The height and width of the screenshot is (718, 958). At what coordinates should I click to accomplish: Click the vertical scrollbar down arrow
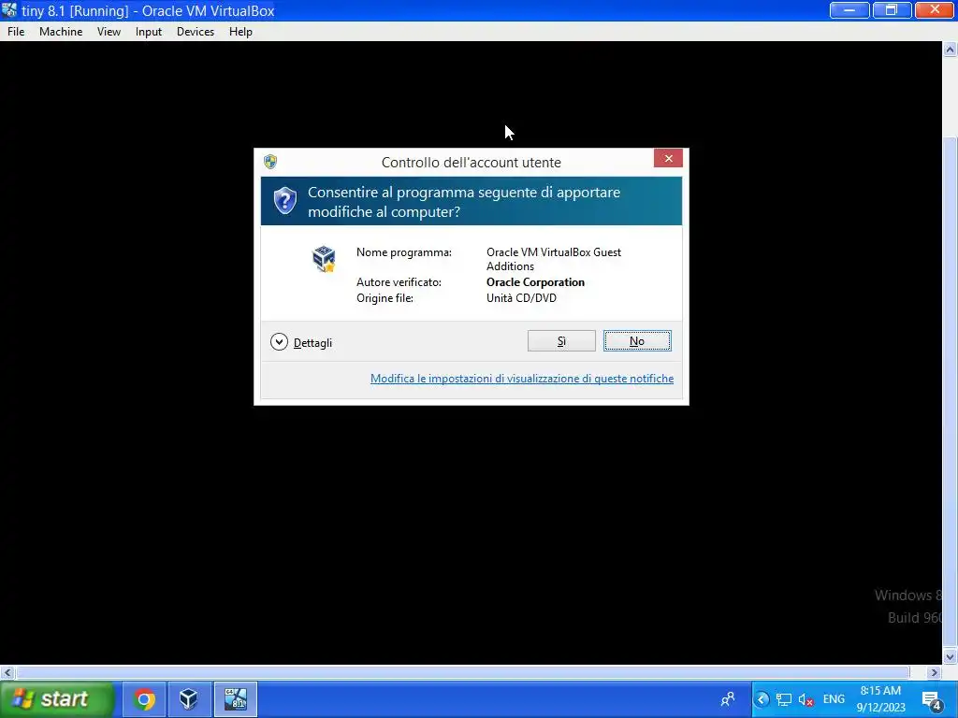tap(951, 657)
